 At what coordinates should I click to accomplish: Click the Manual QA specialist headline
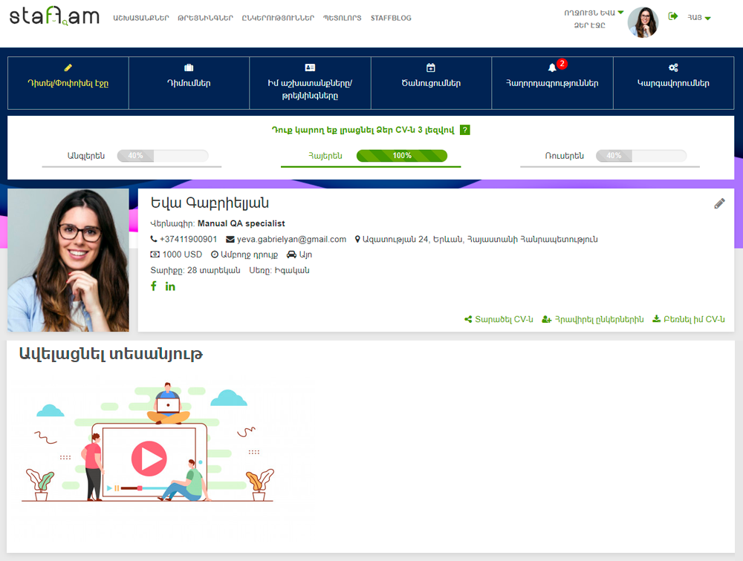click(241, 223)
